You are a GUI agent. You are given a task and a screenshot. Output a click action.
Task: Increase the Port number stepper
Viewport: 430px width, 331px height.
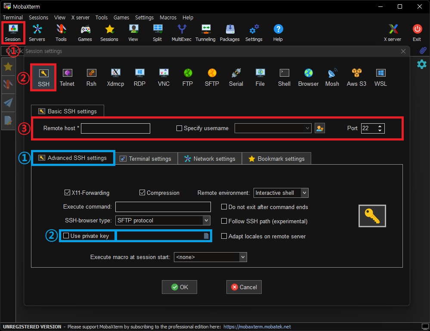380,126
